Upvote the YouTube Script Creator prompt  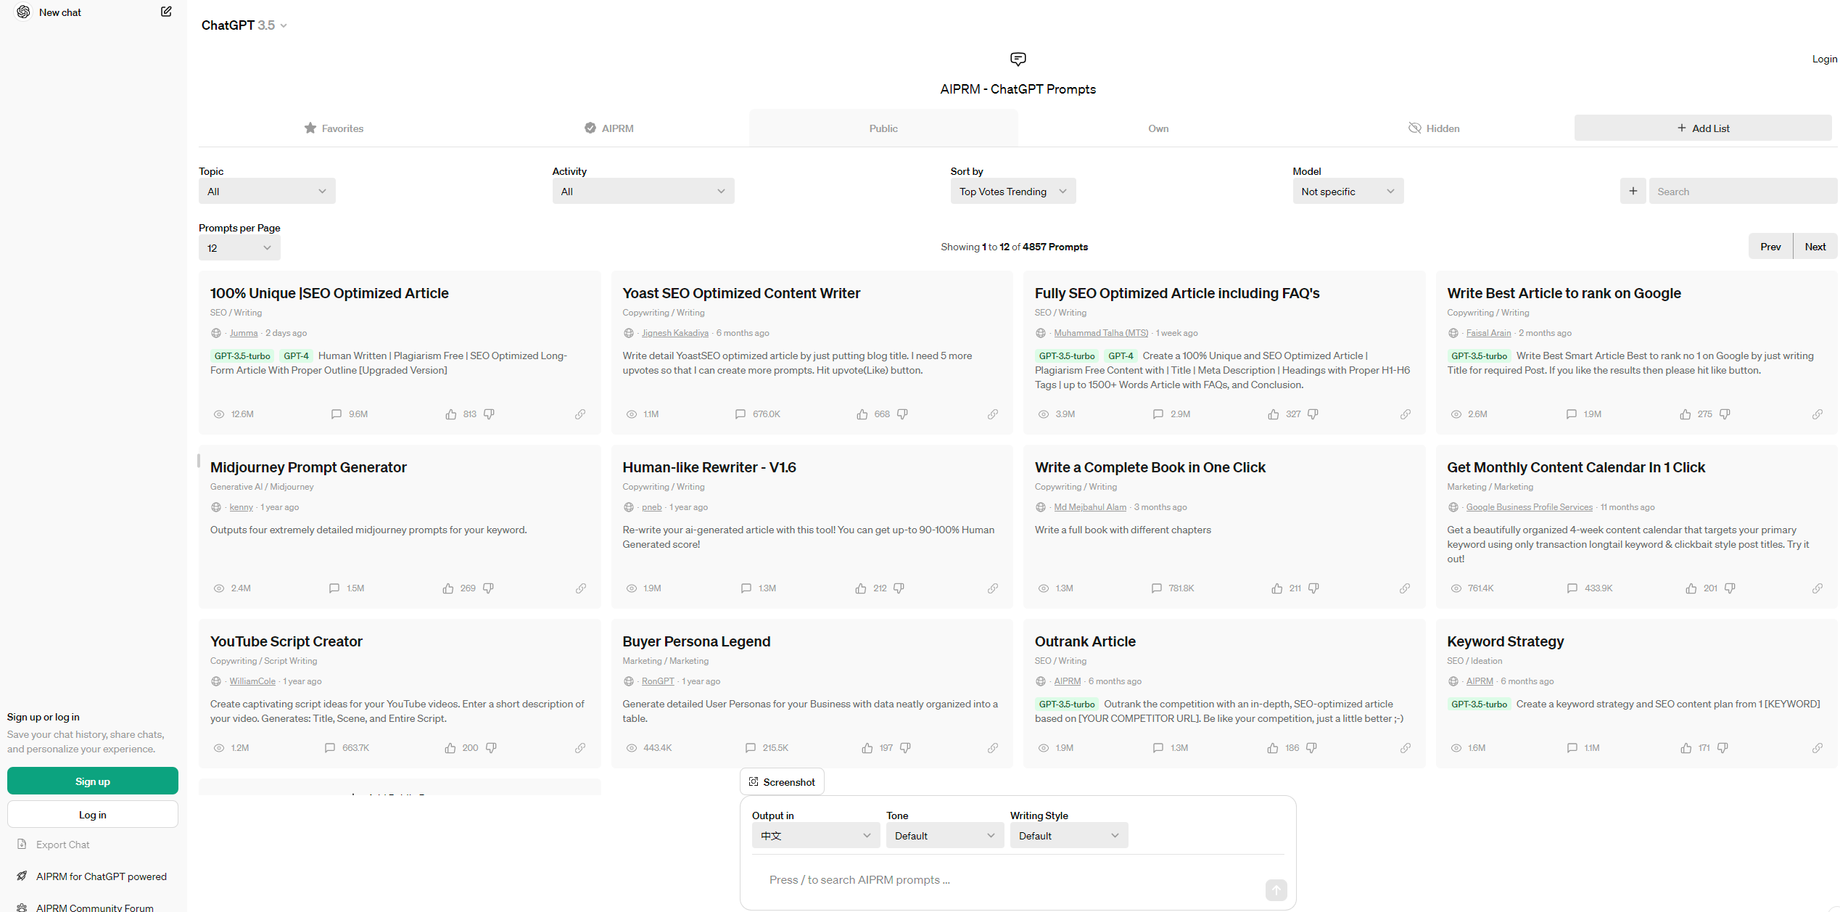tap(450, 748)
